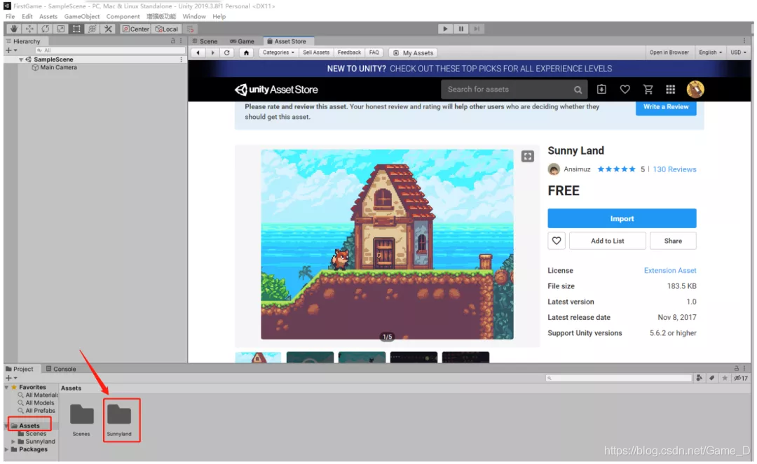Switch to the Scene tab
The height and width of the screenshot is (464, 757).
coord(205,41)
